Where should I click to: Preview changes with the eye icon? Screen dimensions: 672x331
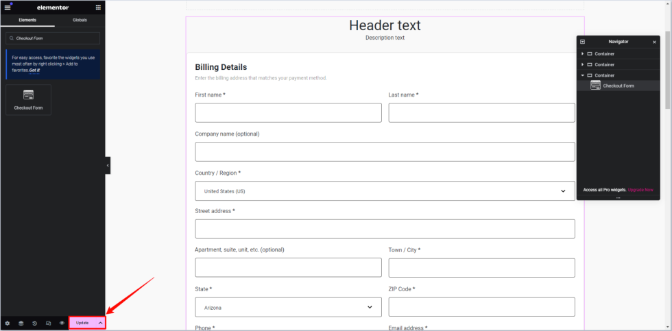click(x=62, y=323)
